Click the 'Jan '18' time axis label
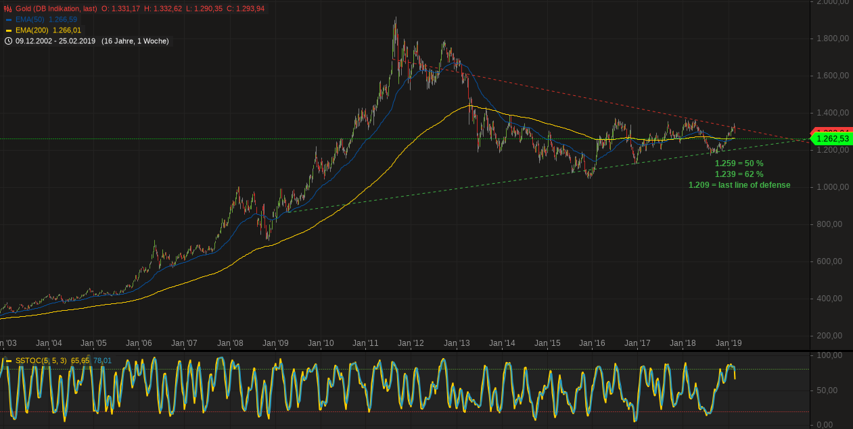This screenshot has width=853, height=429. point(683,343)
